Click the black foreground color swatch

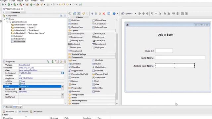point(20,89)
